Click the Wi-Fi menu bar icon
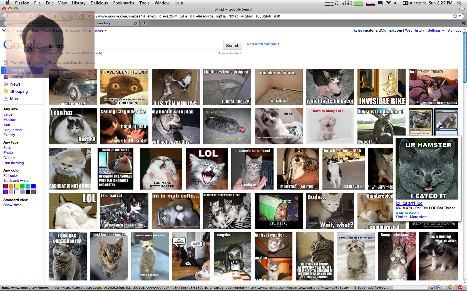 [389, 3]
